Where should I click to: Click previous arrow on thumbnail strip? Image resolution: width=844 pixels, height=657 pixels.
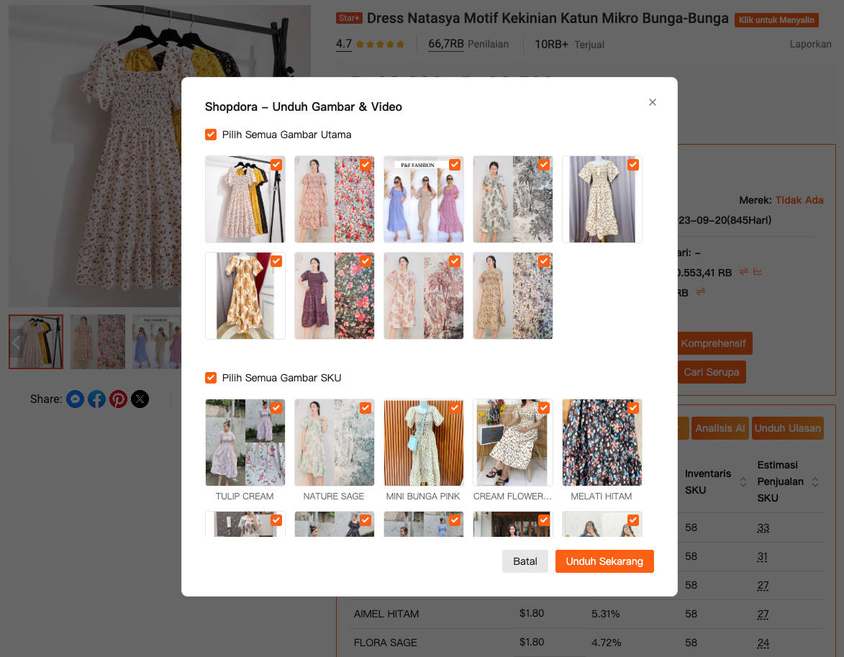(17, 342)
